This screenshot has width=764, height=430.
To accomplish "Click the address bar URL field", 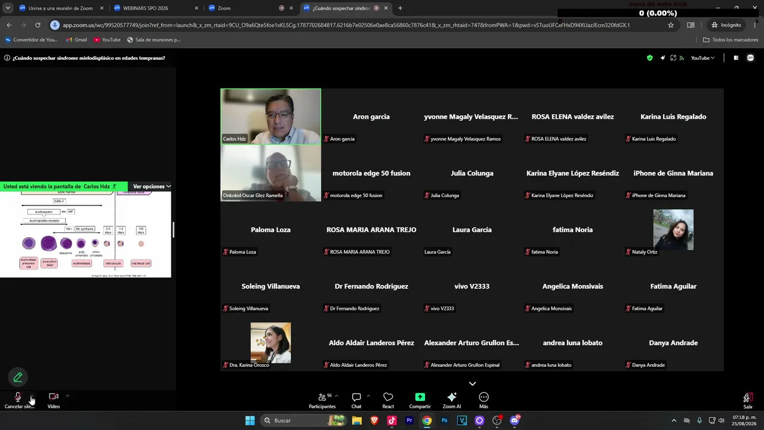I will (x=346, y=25).
